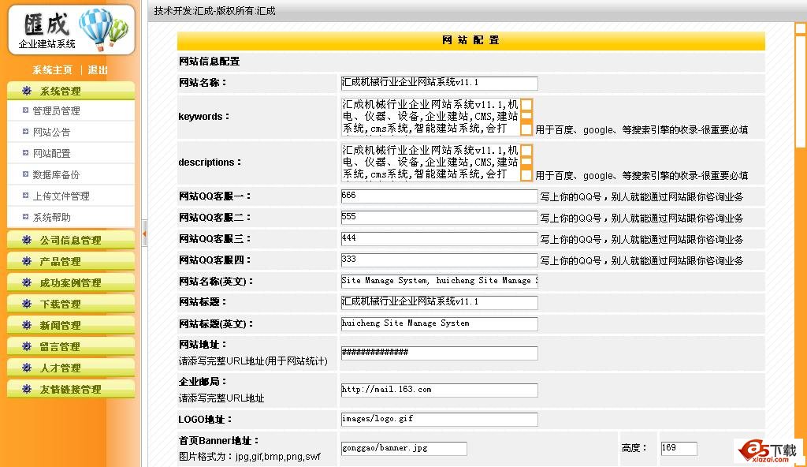Click the a5 下载 logo badge
Screen dimensions: 807x467
coord(768,450)
